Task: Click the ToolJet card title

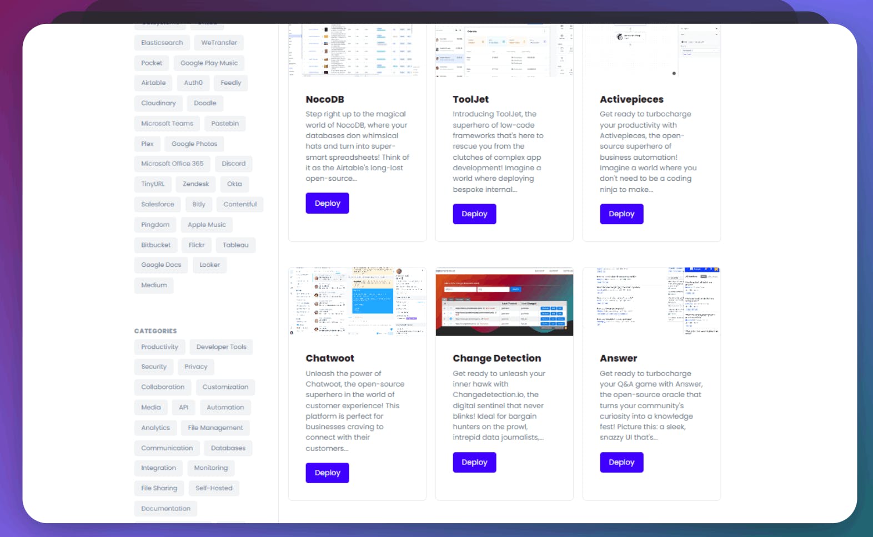Action: [470, 99]
